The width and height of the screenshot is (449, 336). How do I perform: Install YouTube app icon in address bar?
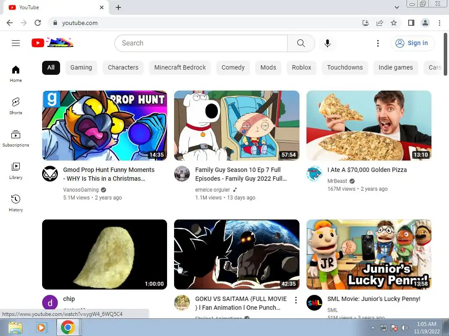[365, 23]
